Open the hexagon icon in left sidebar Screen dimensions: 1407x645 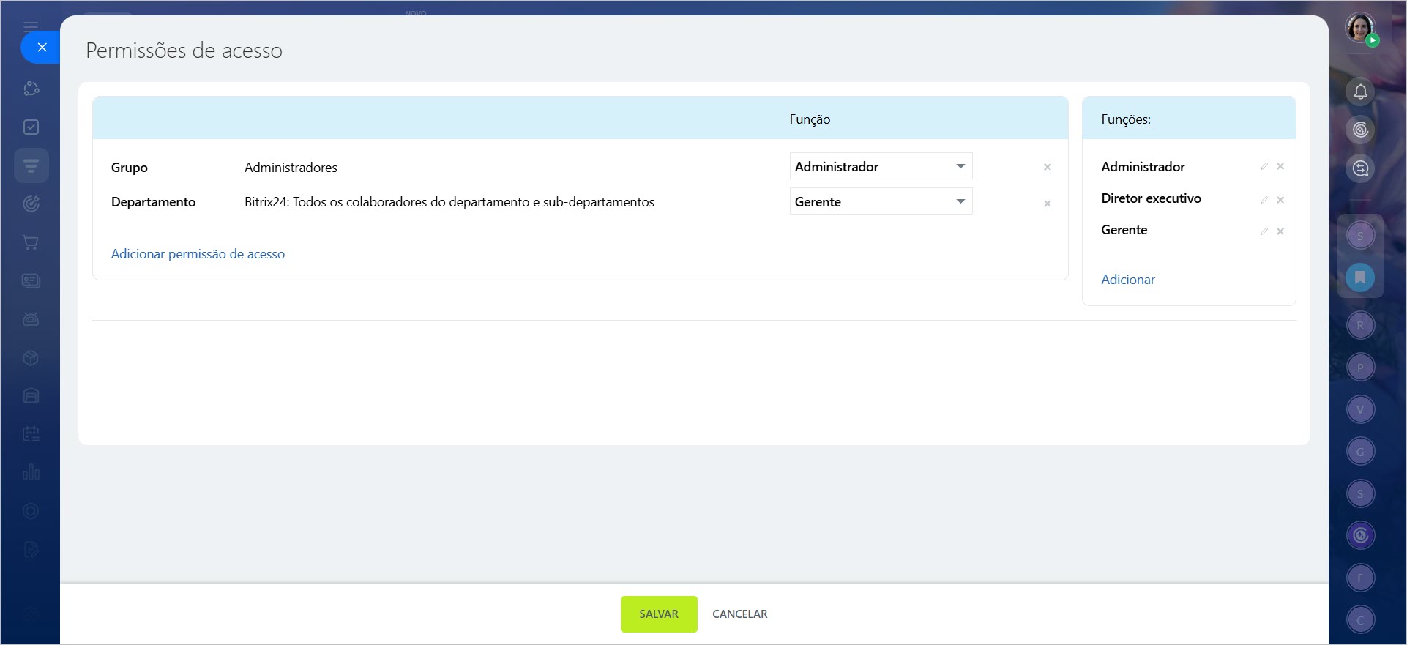click(31, 511)
